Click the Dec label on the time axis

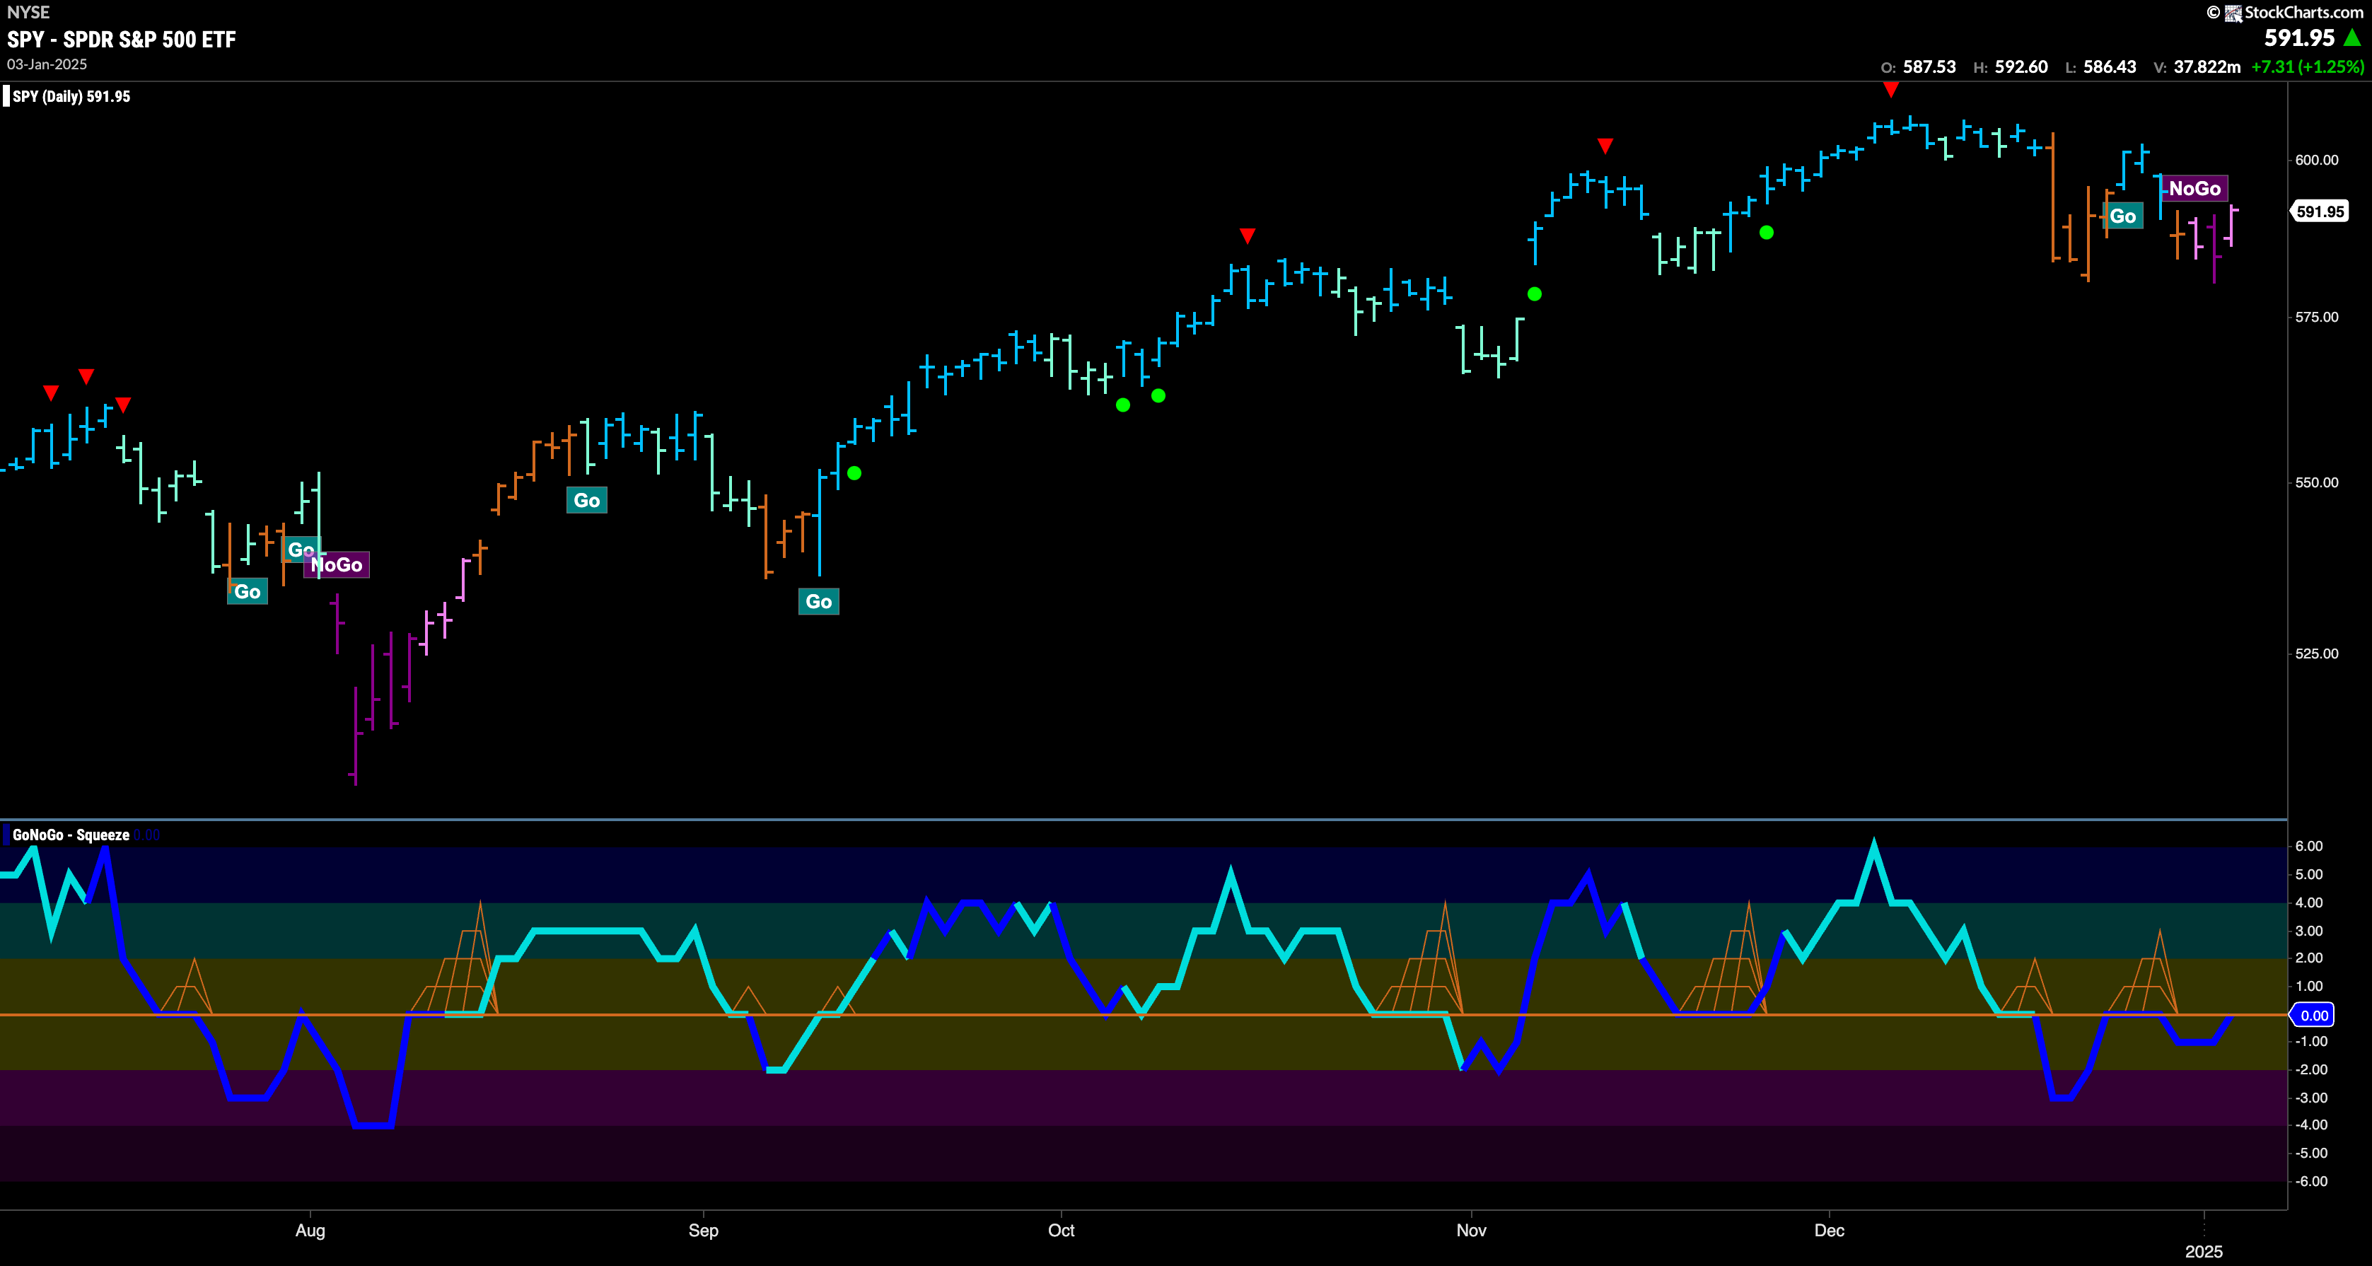click(1829, 1230)
